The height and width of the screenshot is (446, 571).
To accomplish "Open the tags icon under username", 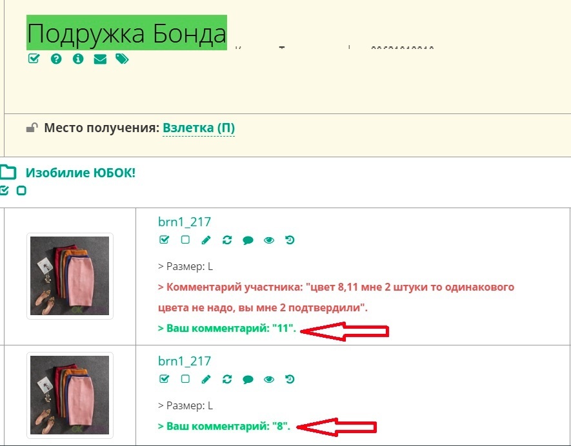I will pyautogui.click(x=122, y=59).
